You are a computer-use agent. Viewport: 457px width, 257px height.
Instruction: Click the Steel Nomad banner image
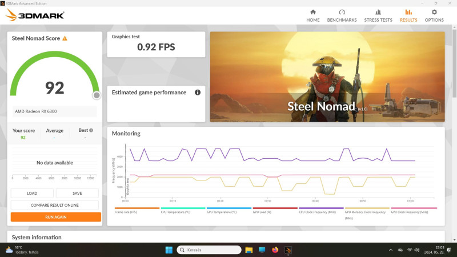327,77
